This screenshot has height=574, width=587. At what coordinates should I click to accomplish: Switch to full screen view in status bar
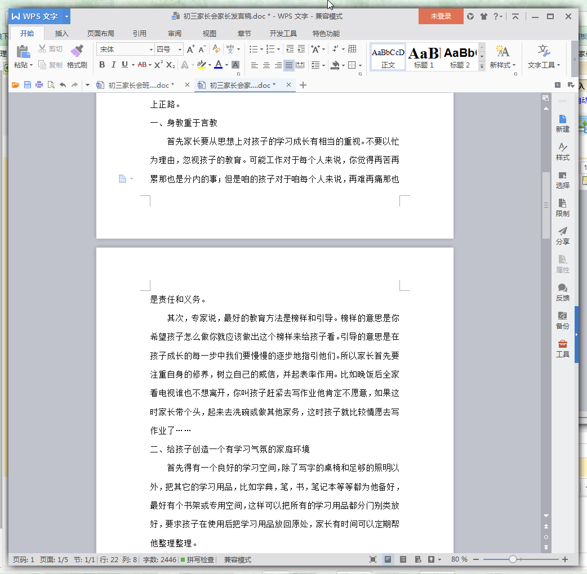tap(373, 559)
